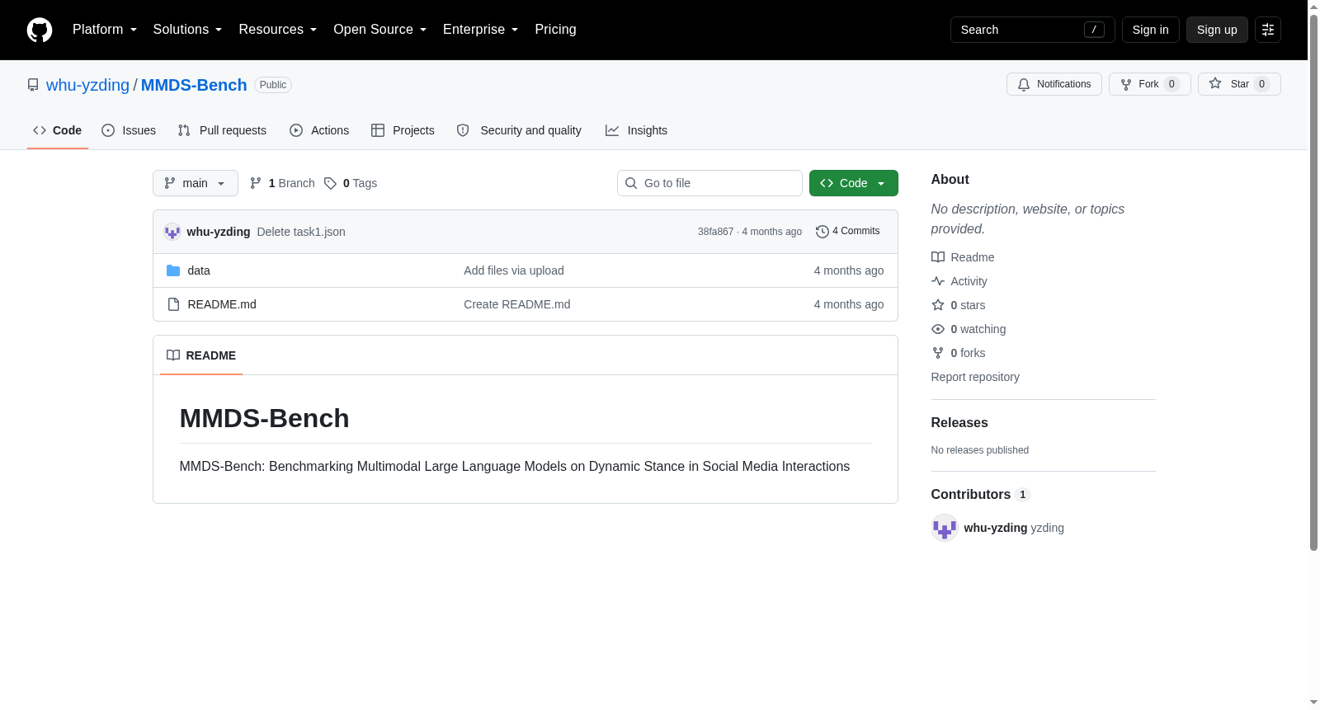Open the 4 Commits history

pos(847,232)
